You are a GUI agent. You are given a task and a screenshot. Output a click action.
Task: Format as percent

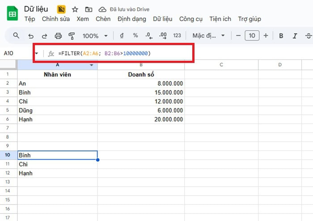pos(135,35)
